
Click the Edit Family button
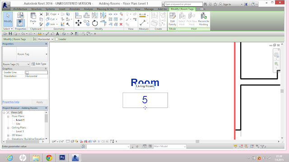point(172,19)
